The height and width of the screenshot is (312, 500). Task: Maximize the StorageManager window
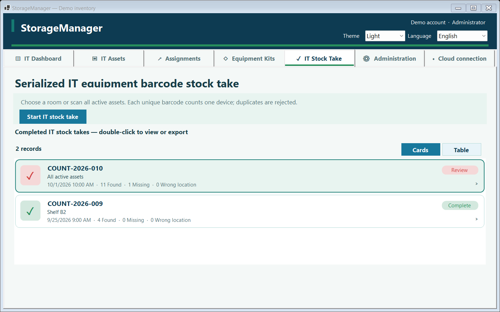coord(473,8)
